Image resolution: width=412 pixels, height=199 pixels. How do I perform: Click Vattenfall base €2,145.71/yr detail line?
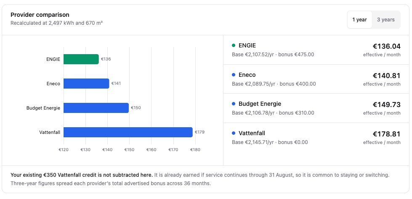point(270,142)
